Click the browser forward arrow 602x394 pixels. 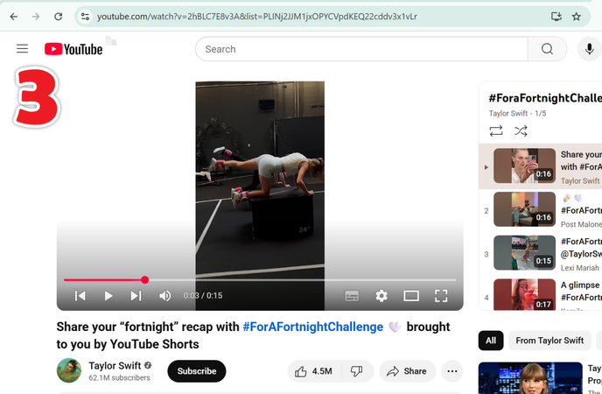[x=36, y=17]
